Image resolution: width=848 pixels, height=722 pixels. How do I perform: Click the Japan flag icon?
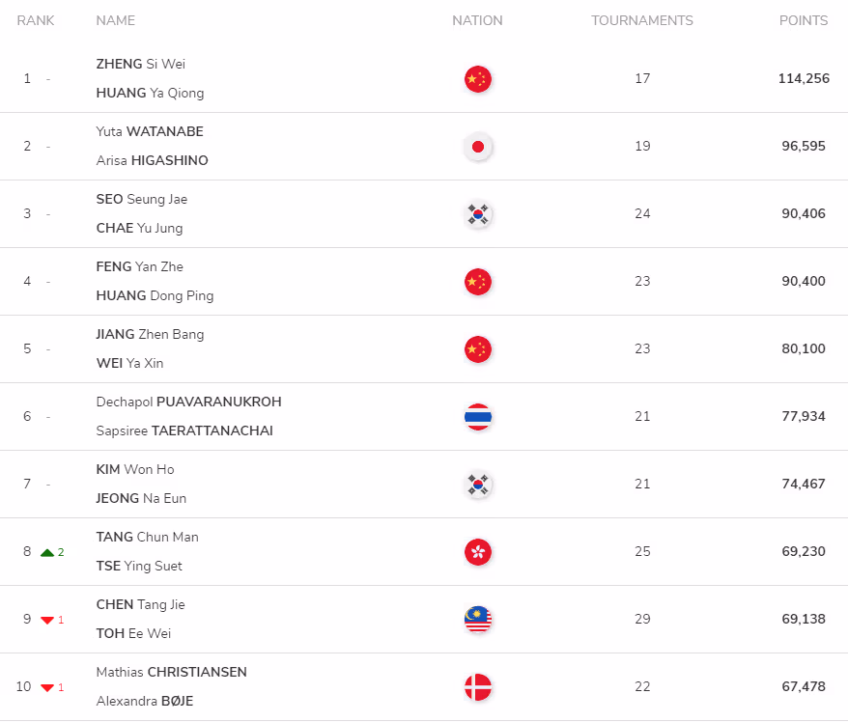click(x=477, y=147)
